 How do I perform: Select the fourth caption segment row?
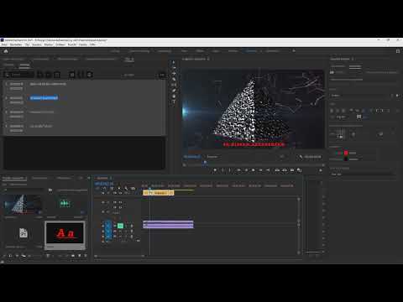coord(85,128)
